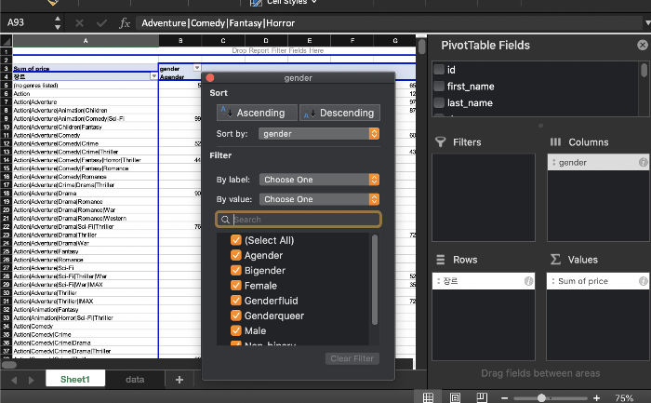This screenshot has height=403, width=651.
Task: Check the id field checkbox
Action: 439,70
